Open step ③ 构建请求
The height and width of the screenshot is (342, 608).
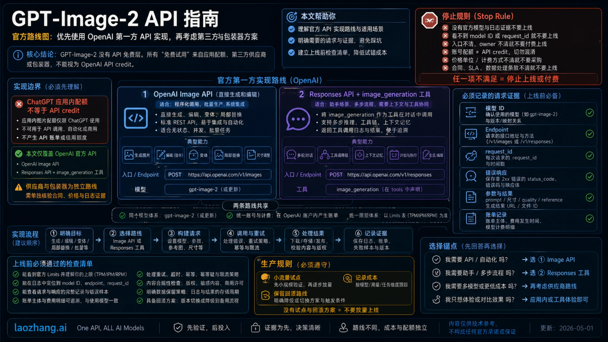coord(186,240)
